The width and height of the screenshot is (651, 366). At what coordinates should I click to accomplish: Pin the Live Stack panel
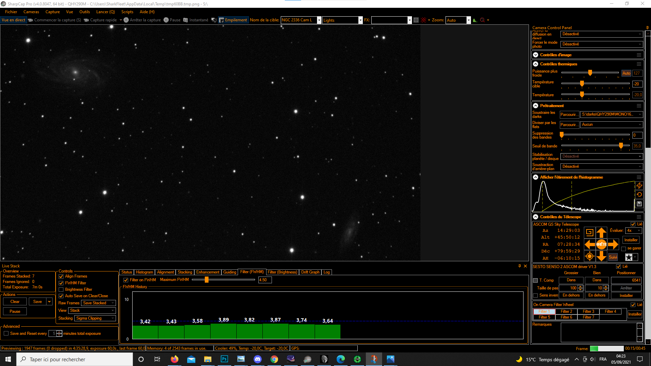(x=519, y=266)
